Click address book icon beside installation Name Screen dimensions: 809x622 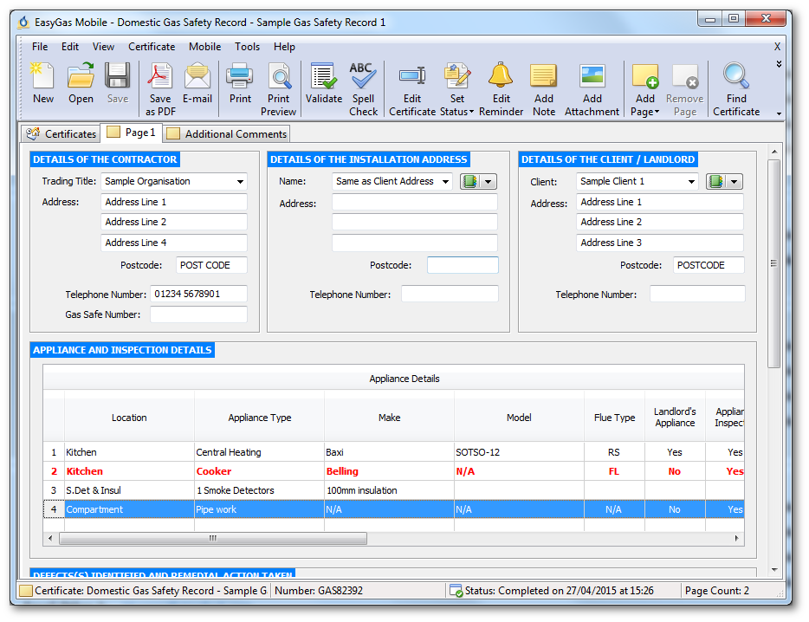pyautogui.click(x=470, y=181)
